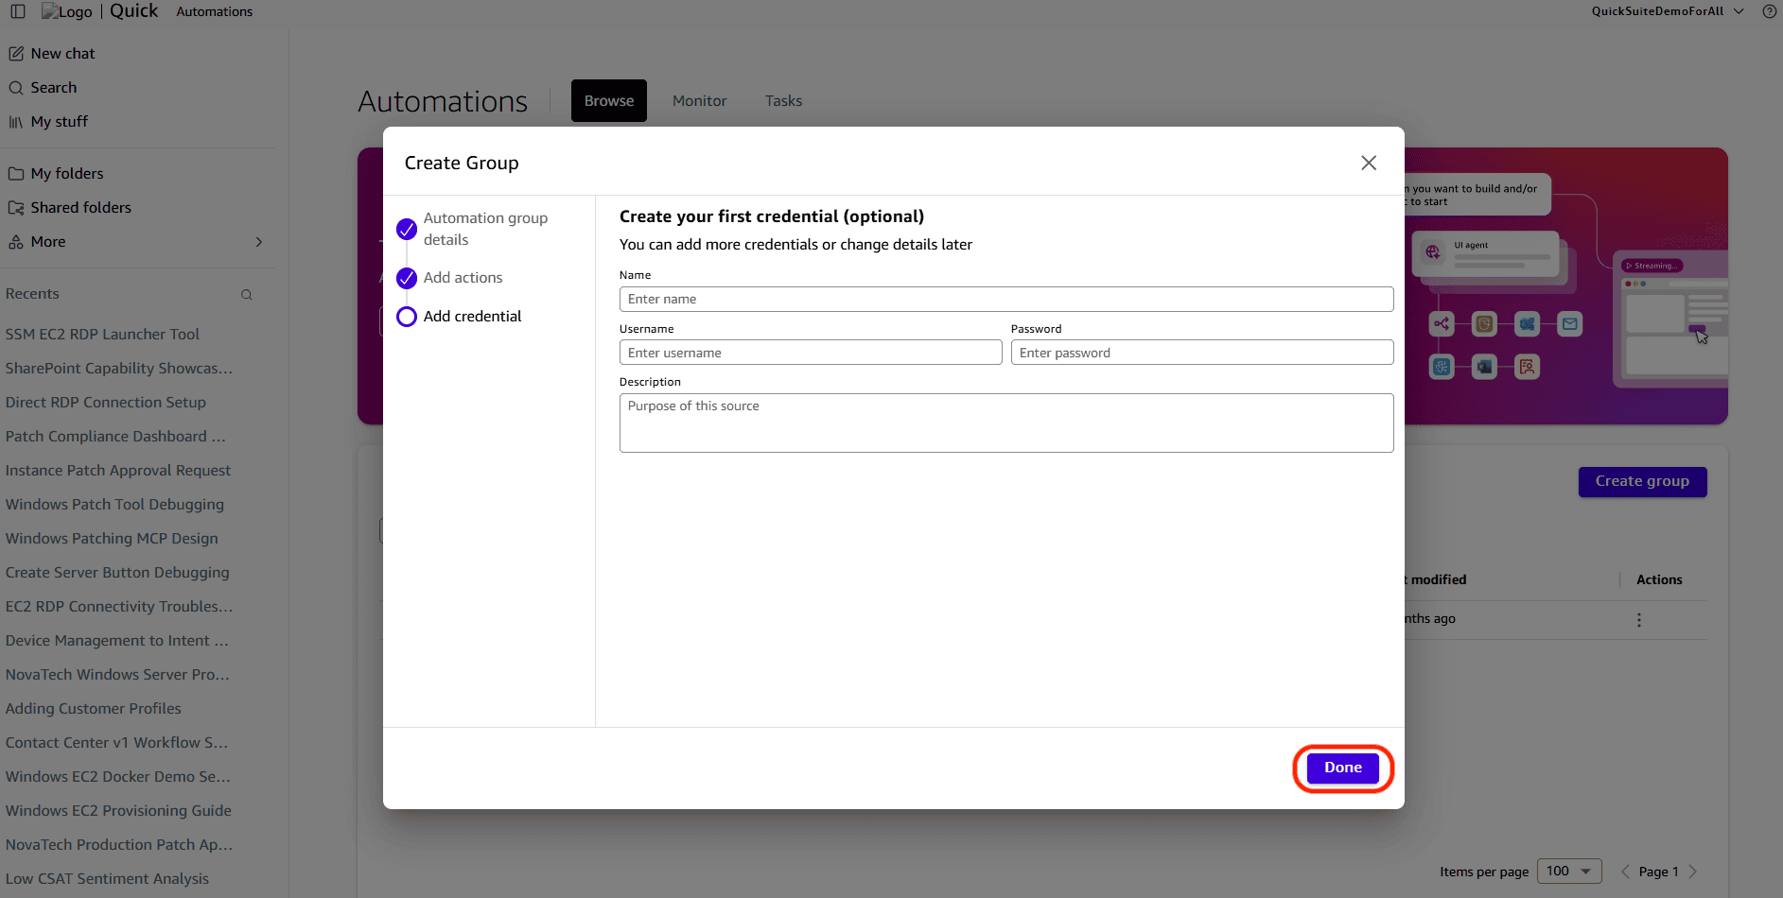Open New chat
Image resolution: width=1783 pixels, height=898 pixels.
pos(62,54)
